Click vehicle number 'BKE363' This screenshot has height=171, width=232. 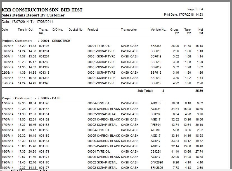click(x=156, y=46)
